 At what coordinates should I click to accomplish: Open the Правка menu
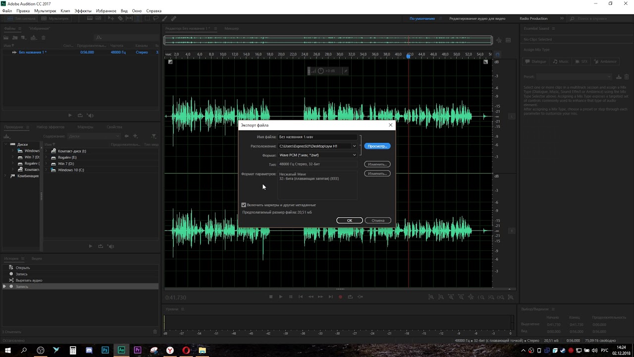tap(23, 10)
